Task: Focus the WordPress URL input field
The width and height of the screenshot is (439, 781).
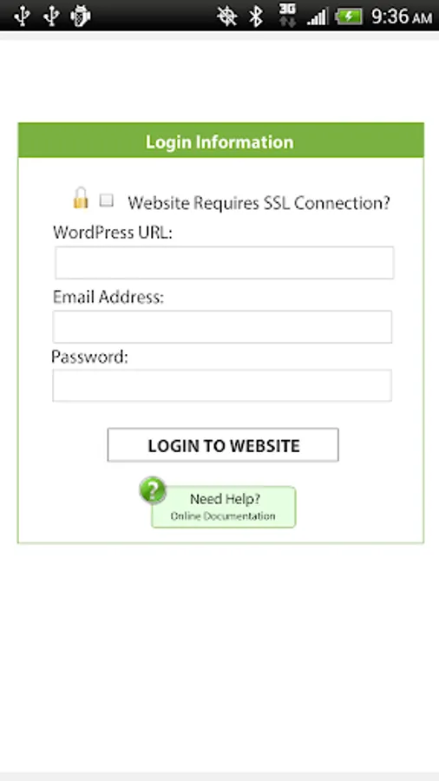Action: point(225,262)
